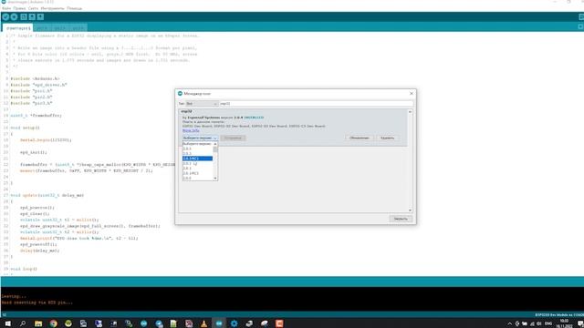Click the package list scroll-down arrow
The height and width of the screenshot is (328, 584).
point(410,210)
